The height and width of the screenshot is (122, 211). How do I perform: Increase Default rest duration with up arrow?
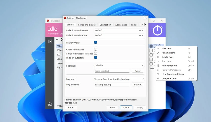(x=140, y=36)
